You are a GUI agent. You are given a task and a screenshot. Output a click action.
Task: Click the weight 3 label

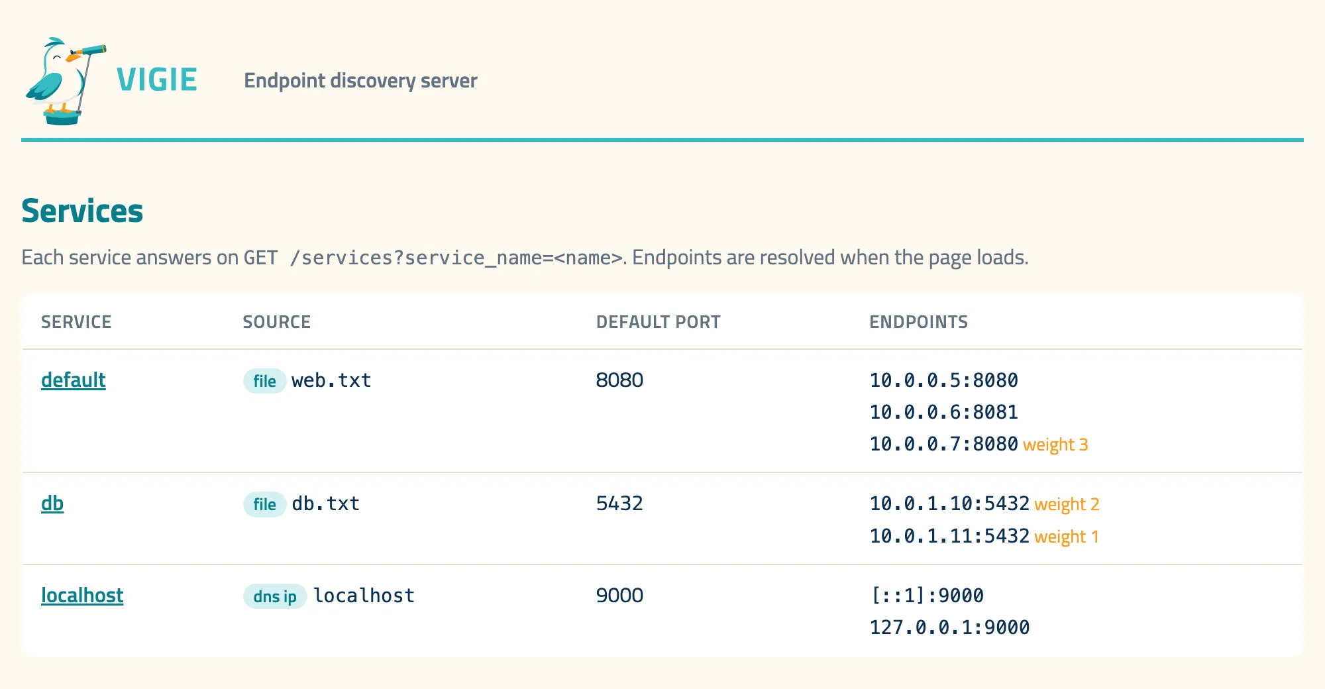coord(1055,445)
